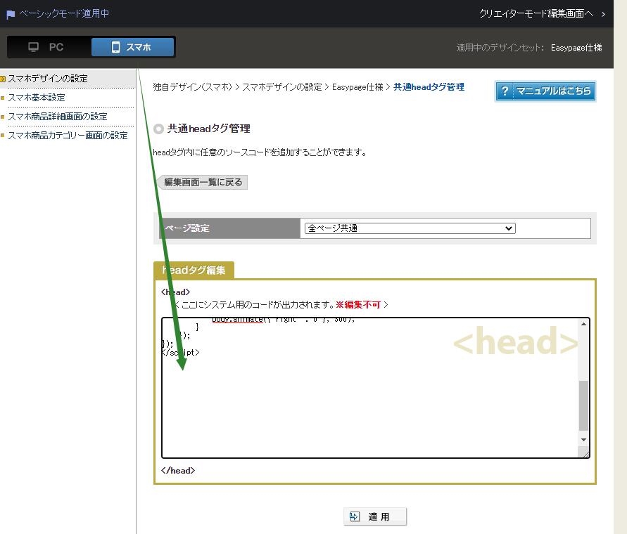Screen dimensions: 627x534
Task: Click the headタグ編集 tab header
Action: 194,270
